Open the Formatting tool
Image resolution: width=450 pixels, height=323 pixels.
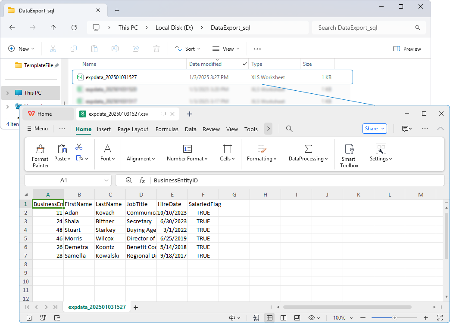click(262, 153)
